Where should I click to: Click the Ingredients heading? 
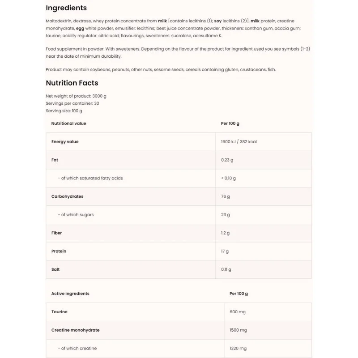tap(66, 8)
